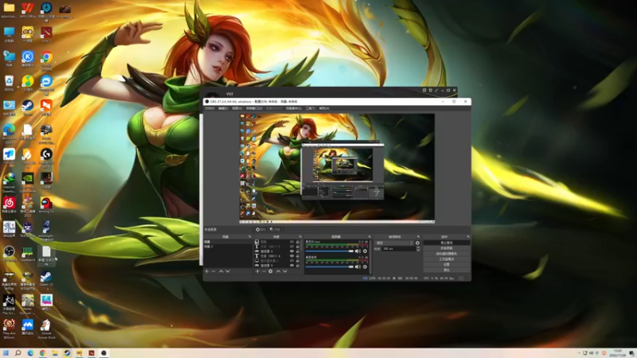The width and height of the screenshot is (637, 358).
Task: Open the scene transition type dropdown
Action: click(x=395, y=243)
